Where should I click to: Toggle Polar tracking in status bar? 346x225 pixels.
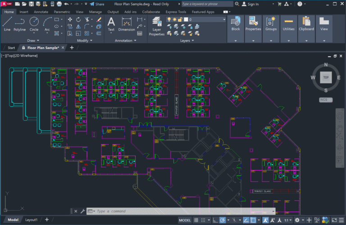click(223, 220)
